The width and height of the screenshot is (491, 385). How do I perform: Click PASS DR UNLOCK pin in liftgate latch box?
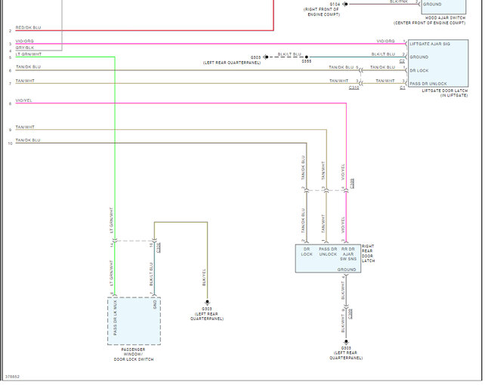tap(428, 84)
